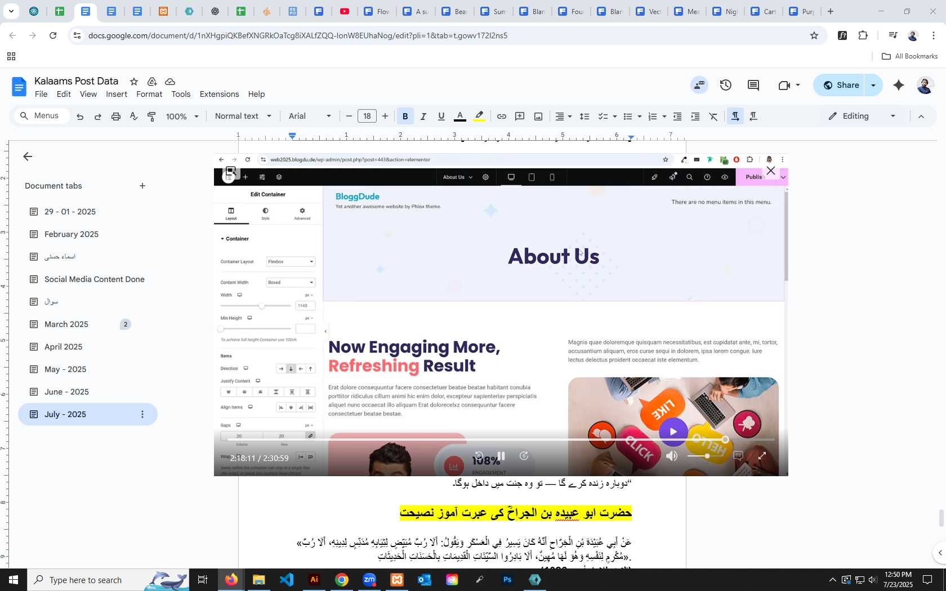This screenshot has width=946, height=591.
Task: Increase the paragraph indent
Action: pos(695,117)
